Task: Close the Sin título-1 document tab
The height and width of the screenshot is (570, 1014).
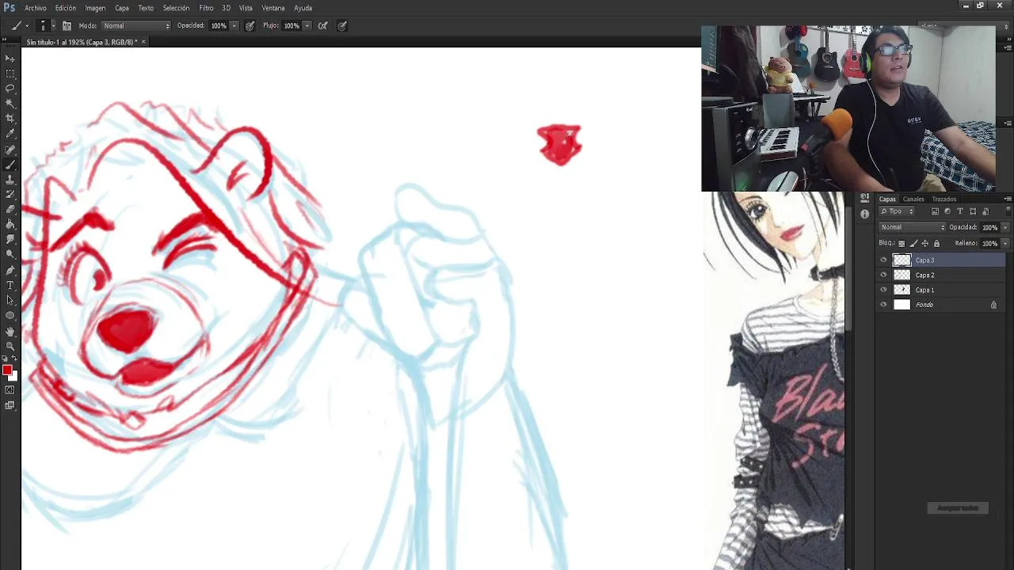Action: [143, 42]
